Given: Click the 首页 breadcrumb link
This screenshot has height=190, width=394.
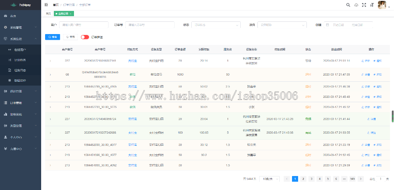Looking at the screenshot, I should click(56, 5).
